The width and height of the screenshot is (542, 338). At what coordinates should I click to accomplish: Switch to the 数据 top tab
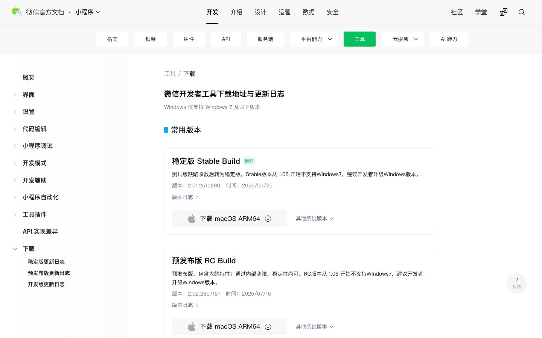309,12
